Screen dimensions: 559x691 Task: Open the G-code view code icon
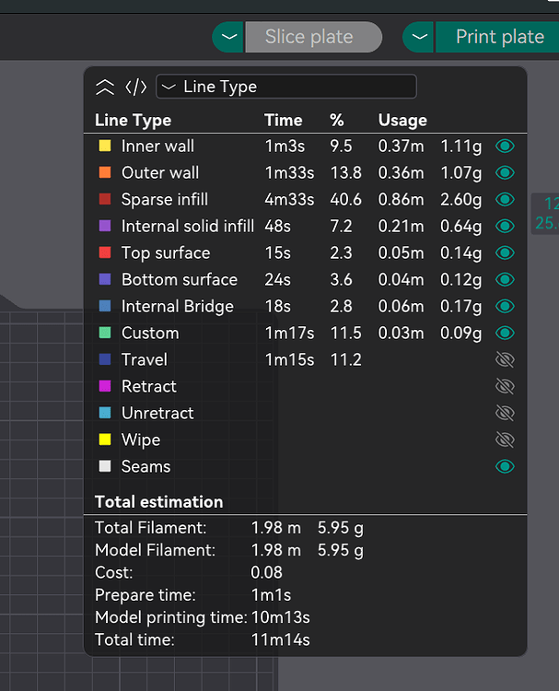(x=135, y=87)
